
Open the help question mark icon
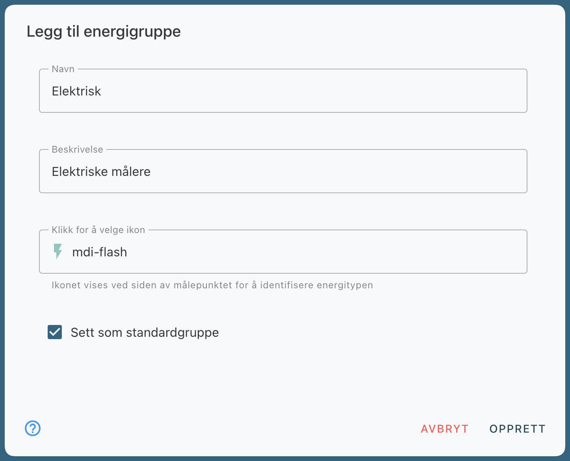click(x=33, y=428)
